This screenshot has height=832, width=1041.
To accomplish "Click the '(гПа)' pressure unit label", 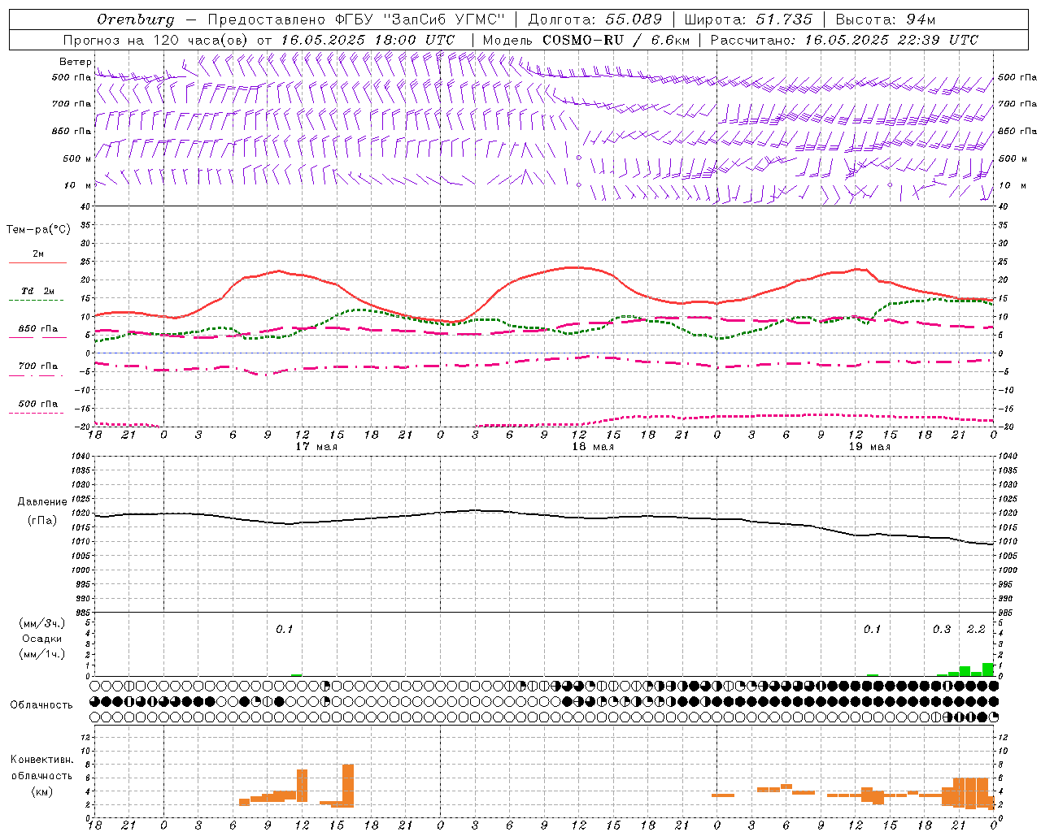I will pyautogui.click(x=42, y=521).
